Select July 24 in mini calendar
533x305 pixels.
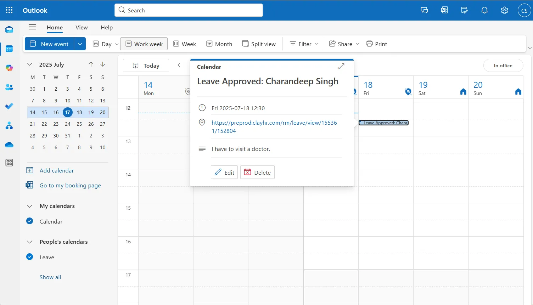click(x=68, y=124)
